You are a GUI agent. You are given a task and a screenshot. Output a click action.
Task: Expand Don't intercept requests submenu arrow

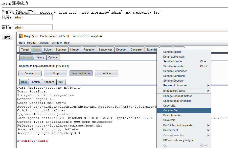coord(208,125)
